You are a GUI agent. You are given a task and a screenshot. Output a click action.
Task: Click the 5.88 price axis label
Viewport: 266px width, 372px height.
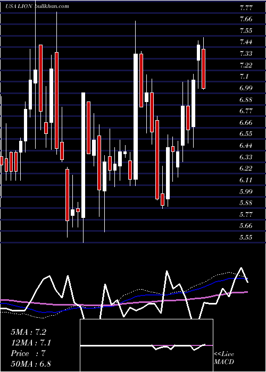click(x=246, y=203)
